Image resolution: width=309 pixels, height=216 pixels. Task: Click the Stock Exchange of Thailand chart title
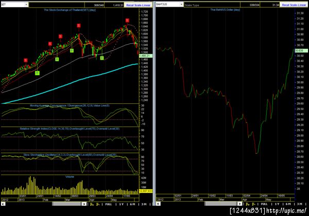(70, 10)
